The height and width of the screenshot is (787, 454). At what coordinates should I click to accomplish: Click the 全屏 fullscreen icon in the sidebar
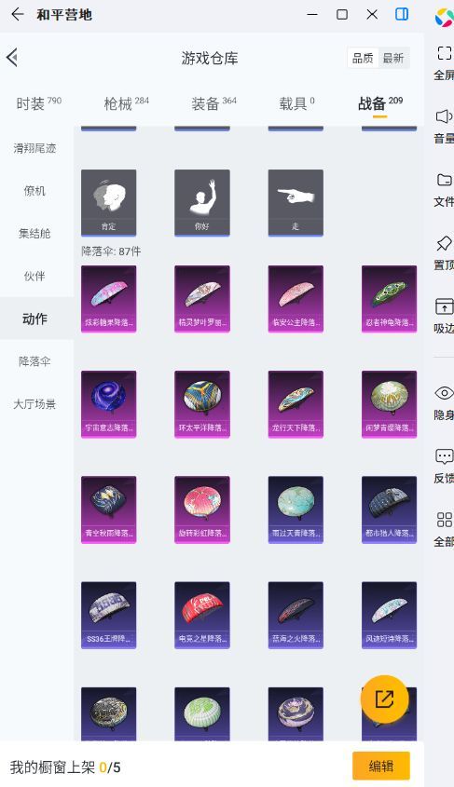pos(445,53)
